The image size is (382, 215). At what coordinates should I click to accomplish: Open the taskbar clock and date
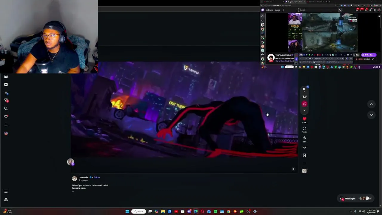tap(372, 211)
